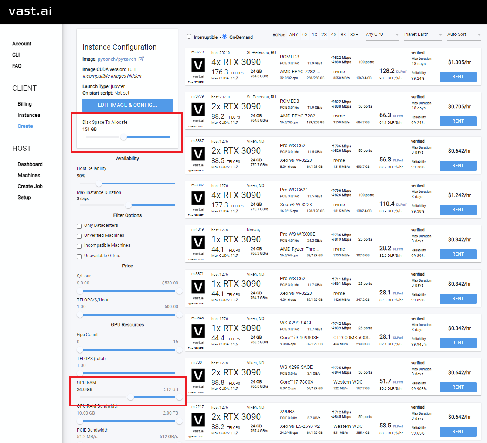Open Account page in sidebar
The width and height of the screenshot is (487, 443).
pyautogui.click(x=22, y=44)
